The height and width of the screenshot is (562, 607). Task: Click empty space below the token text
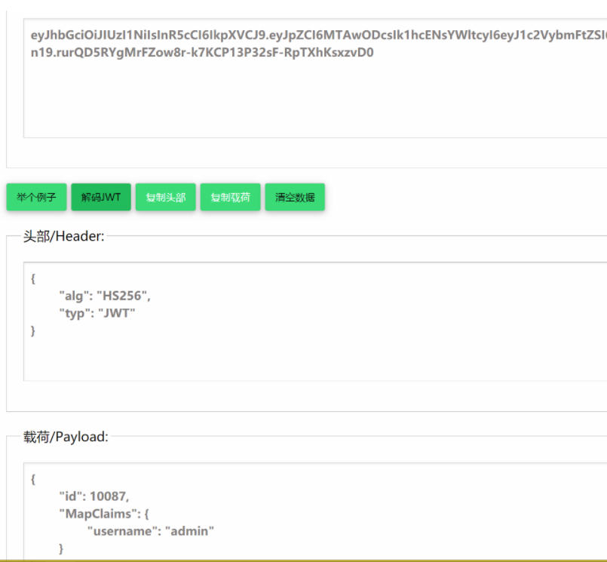302,106
